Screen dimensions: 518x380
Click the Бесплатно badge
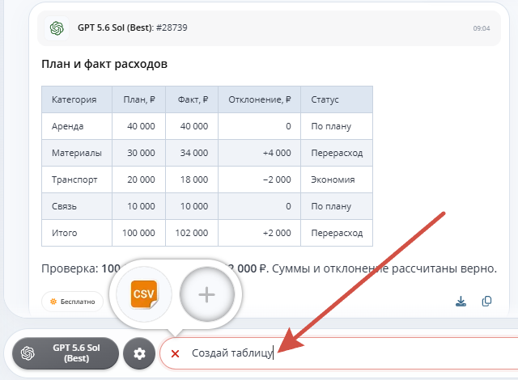click(x=72, y=302)
